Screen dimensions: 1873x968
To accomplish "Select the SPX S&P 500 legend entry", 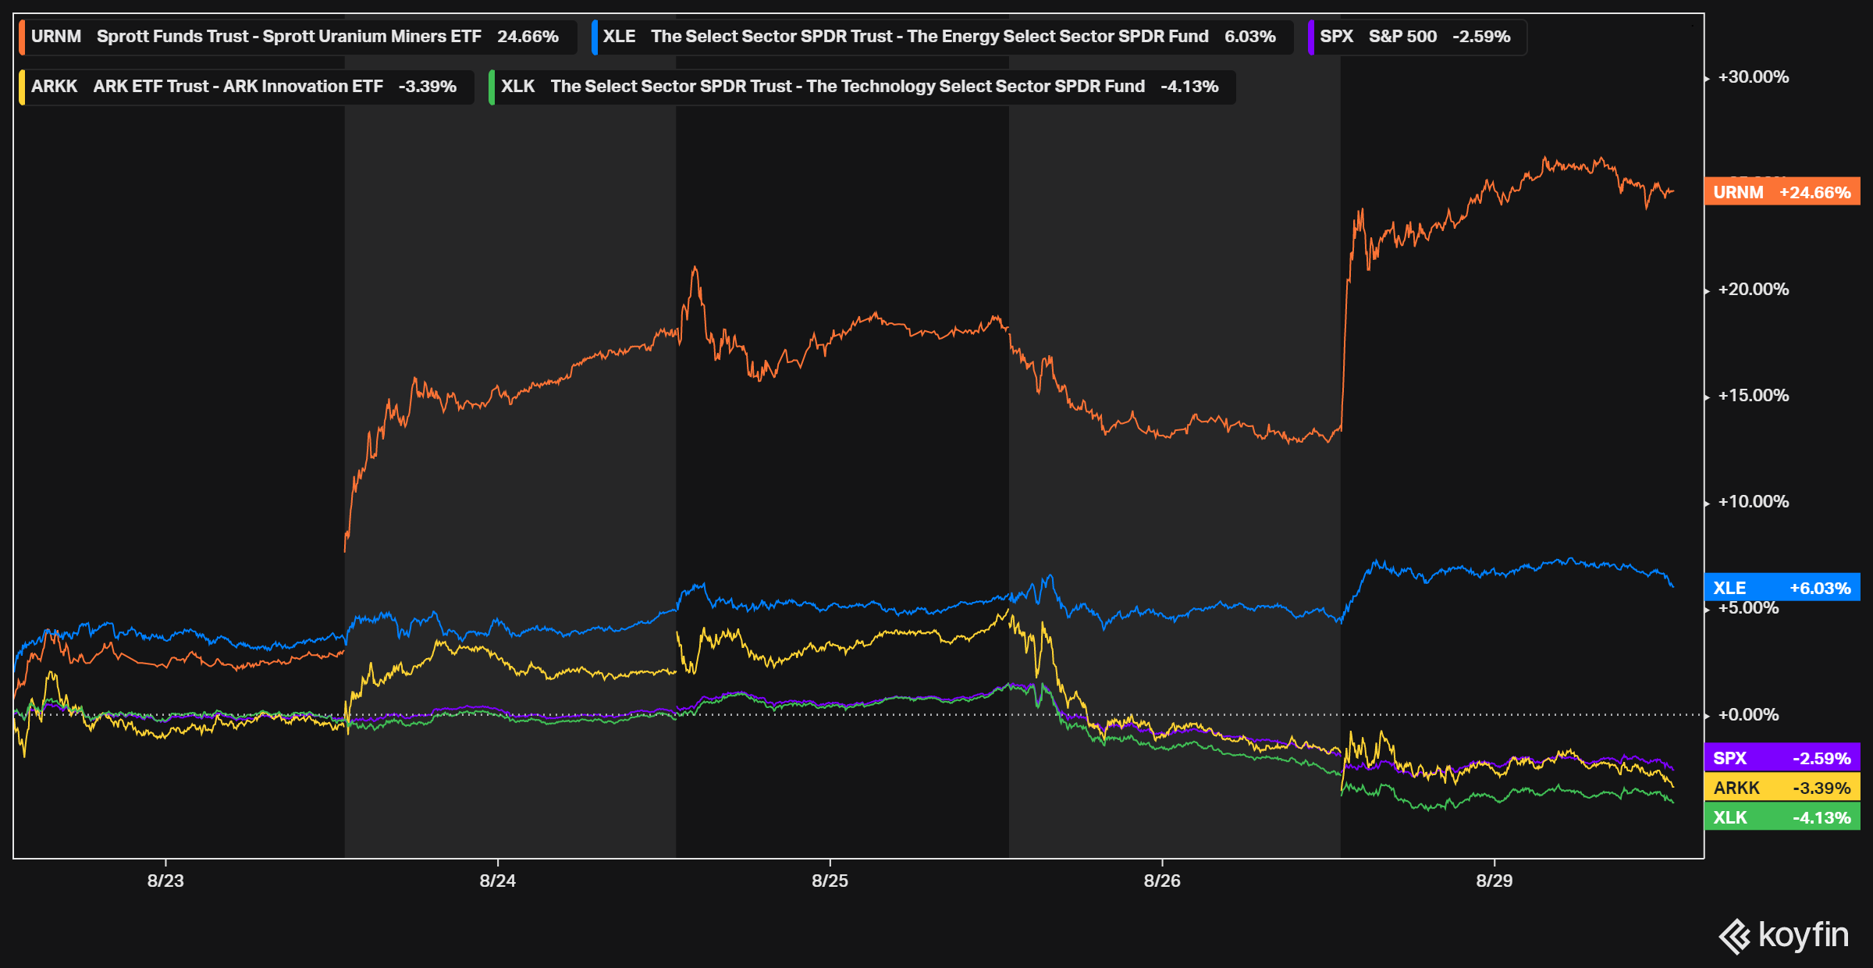I will 1417,37.
